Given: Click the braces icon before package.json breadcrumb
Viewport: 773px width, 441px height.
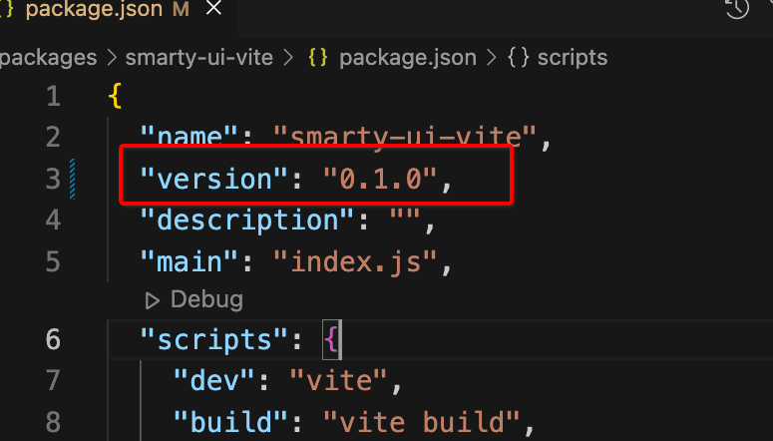Looking at the screenshot, I should click(x=318, y=58).
